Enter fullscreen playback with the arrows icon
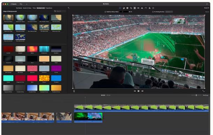Screen dimensions: 213x135 (203, 91)
